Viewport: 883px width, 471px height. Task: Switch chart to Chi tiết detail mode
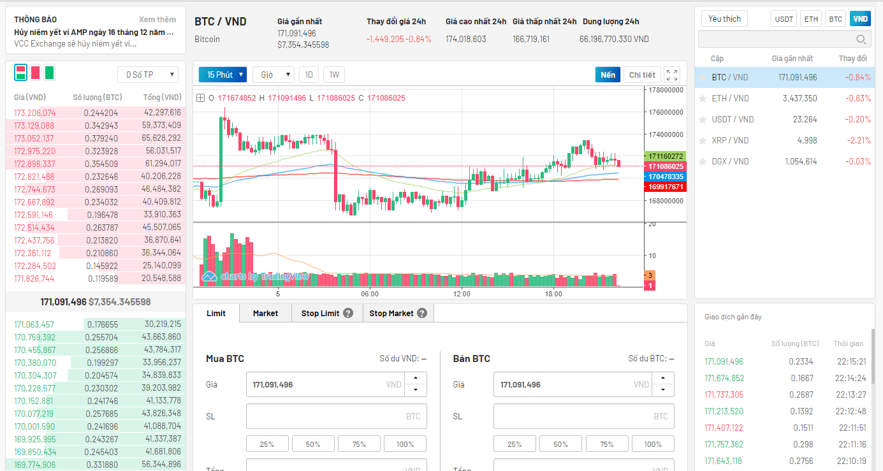(642, 75)
